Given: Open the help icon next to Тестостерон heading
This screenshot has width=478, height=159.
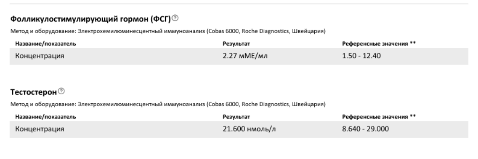Looking at the screenshot, I should (x=61, y=91).
